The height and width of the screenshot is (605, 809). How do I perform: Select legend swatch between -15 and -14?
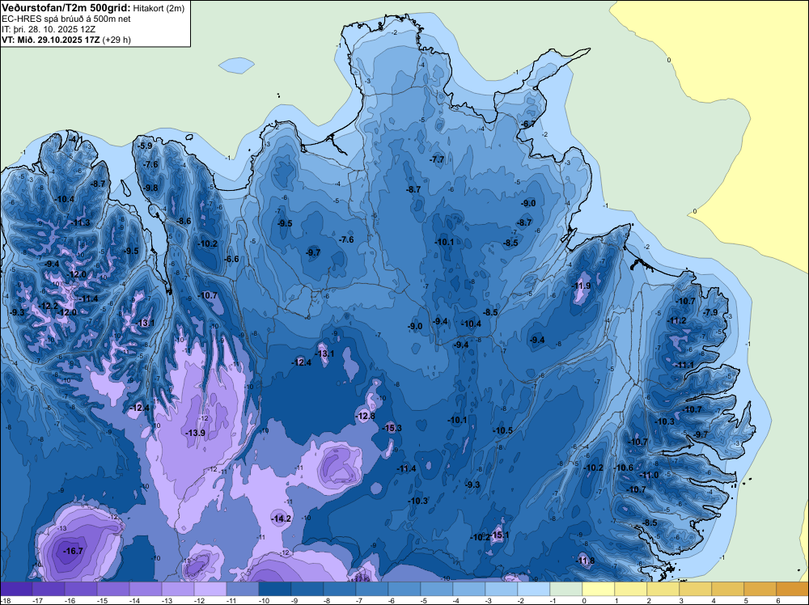coord(113,589)
